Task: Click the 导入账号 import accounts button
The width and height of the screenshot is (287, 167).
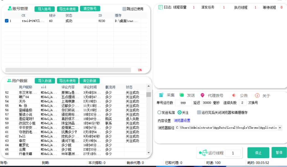Action: pos(44,9)
